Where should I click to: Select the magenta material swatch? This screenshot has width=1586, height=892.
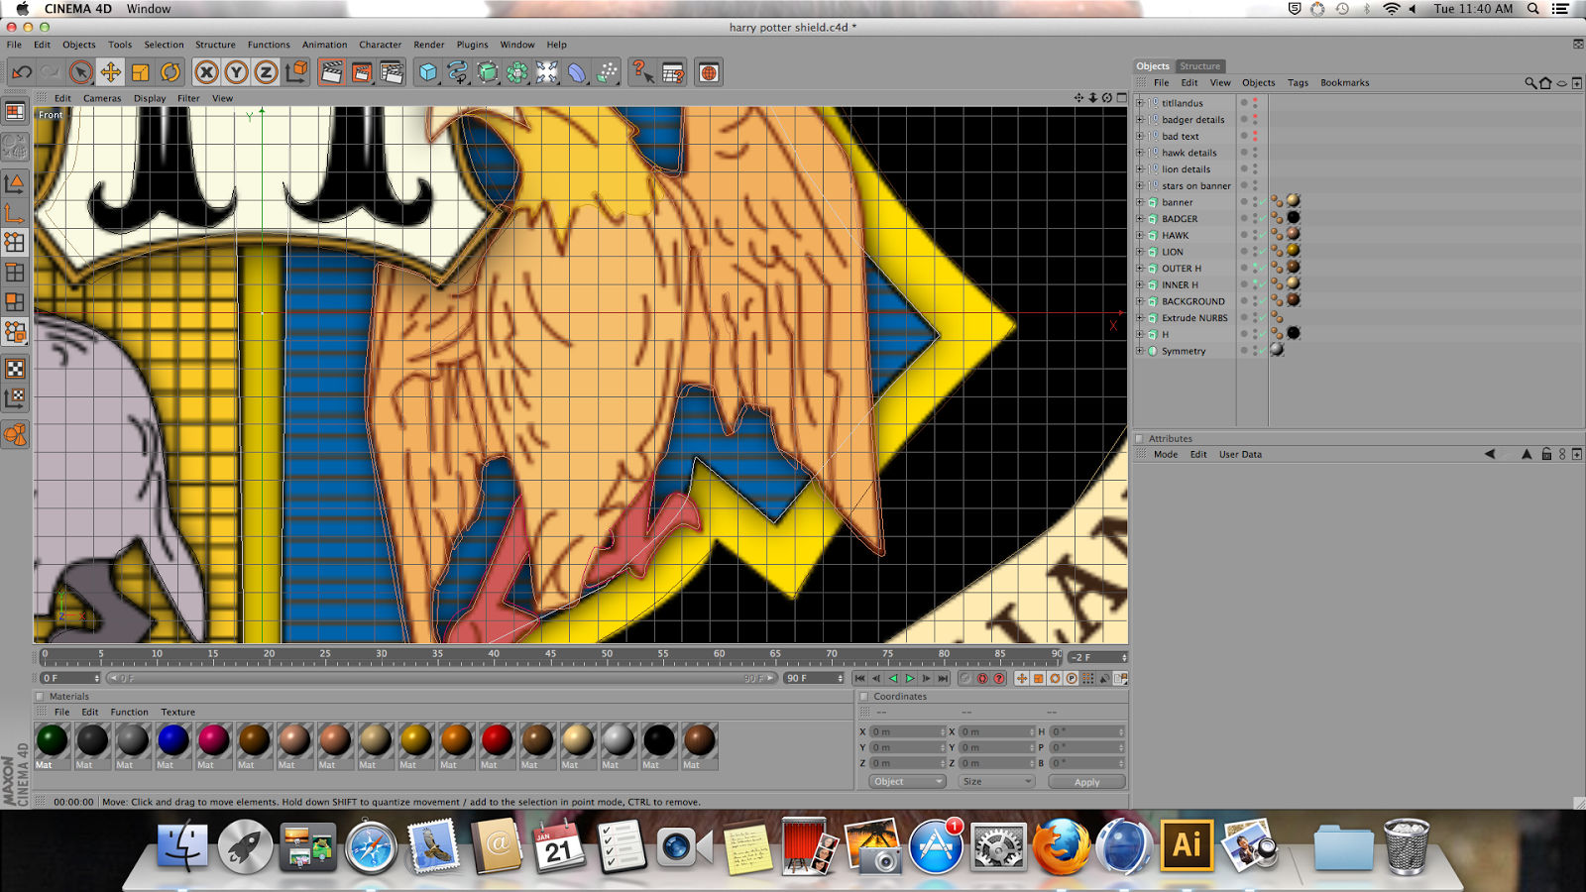click(x=213, y=740)
